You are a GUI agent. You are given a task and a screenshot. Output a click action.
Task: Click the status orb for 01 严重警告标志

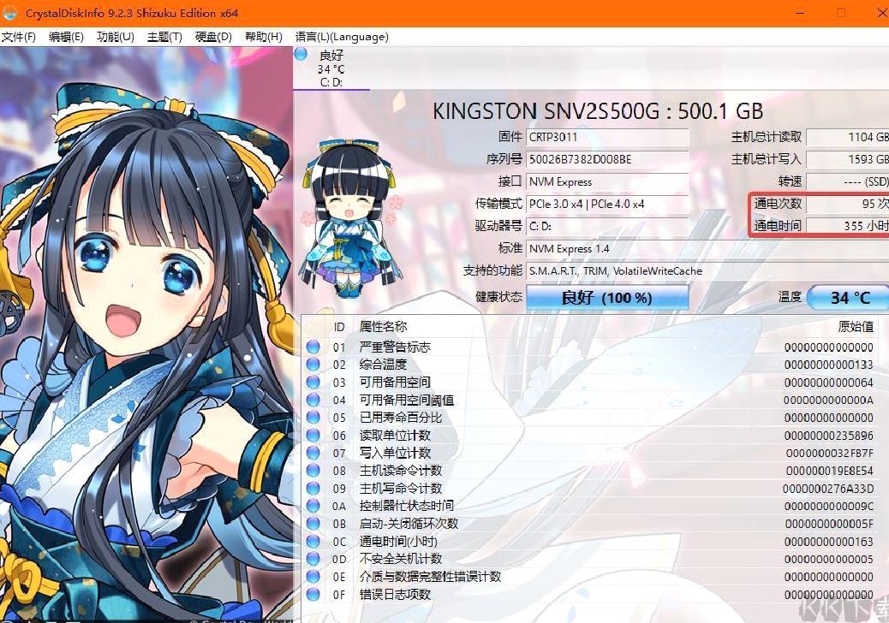point(313,347)
